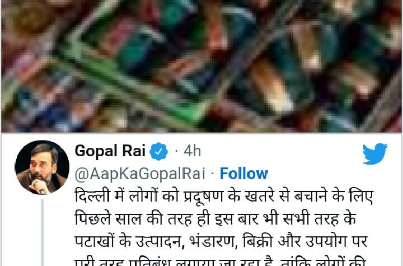
Task: Open the Gopal Rai display name
Action: point(110,151)
